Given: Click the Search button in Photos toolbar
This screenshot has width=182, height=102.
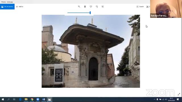Looking at the screenshot, I should [140, 7].
